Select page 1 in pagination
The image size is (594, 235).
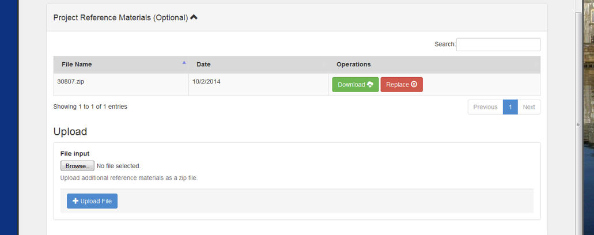pos(510,107)
